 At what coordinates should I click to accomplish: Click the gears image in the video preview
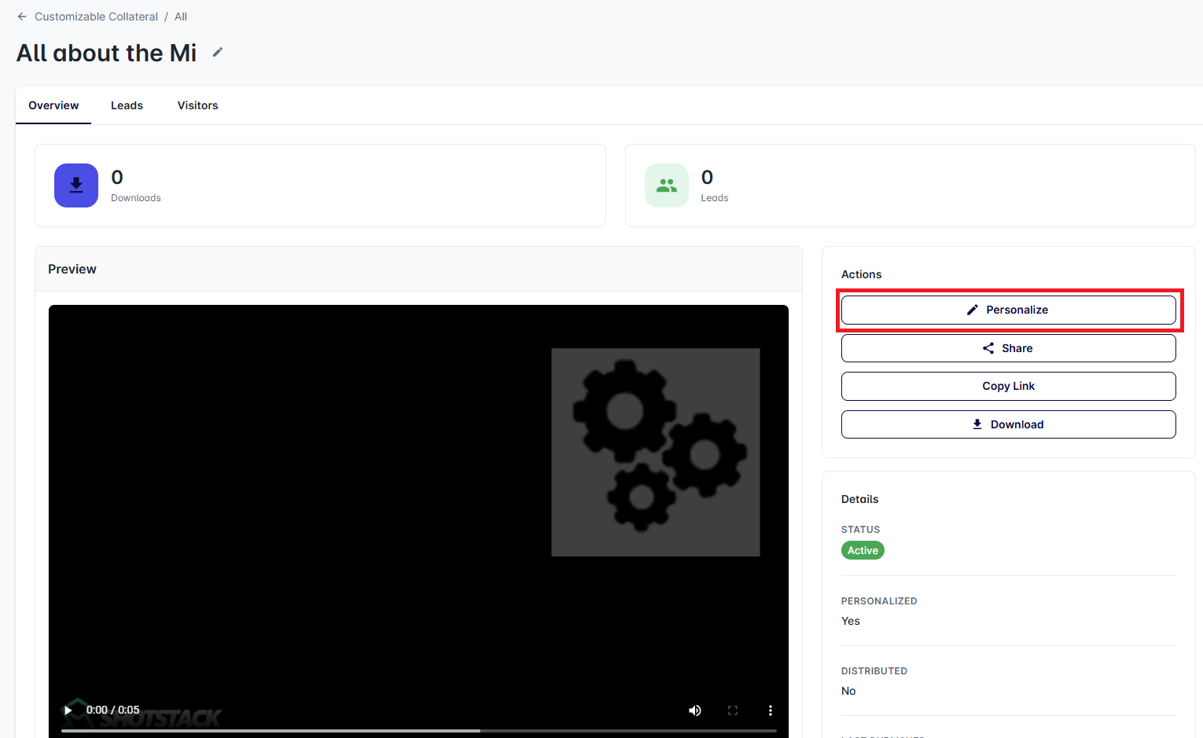655,452
